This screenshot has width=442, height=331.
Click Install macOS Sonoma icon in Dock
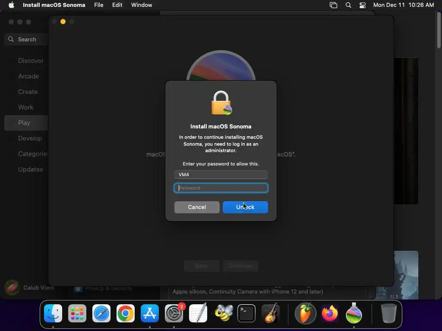point(354,313)
